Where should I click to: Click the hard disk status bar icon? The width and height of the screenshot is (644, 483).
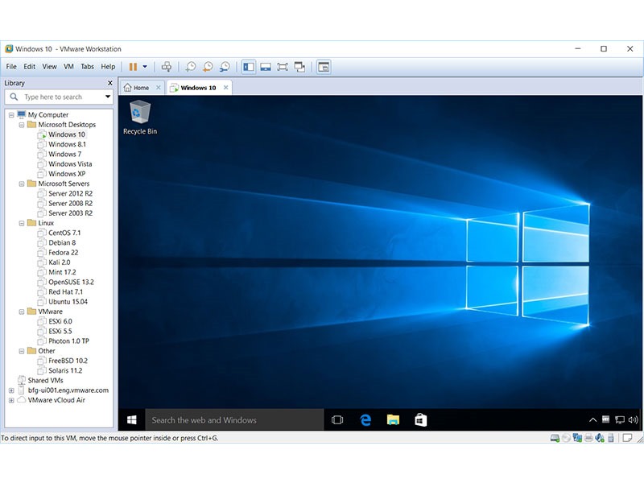click(555, 438)
